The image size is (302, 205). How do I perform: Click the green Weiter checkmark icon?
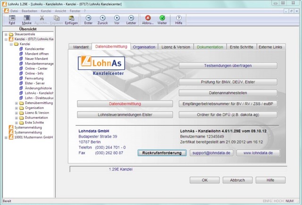pyautogui.click(x=162, y=18)
